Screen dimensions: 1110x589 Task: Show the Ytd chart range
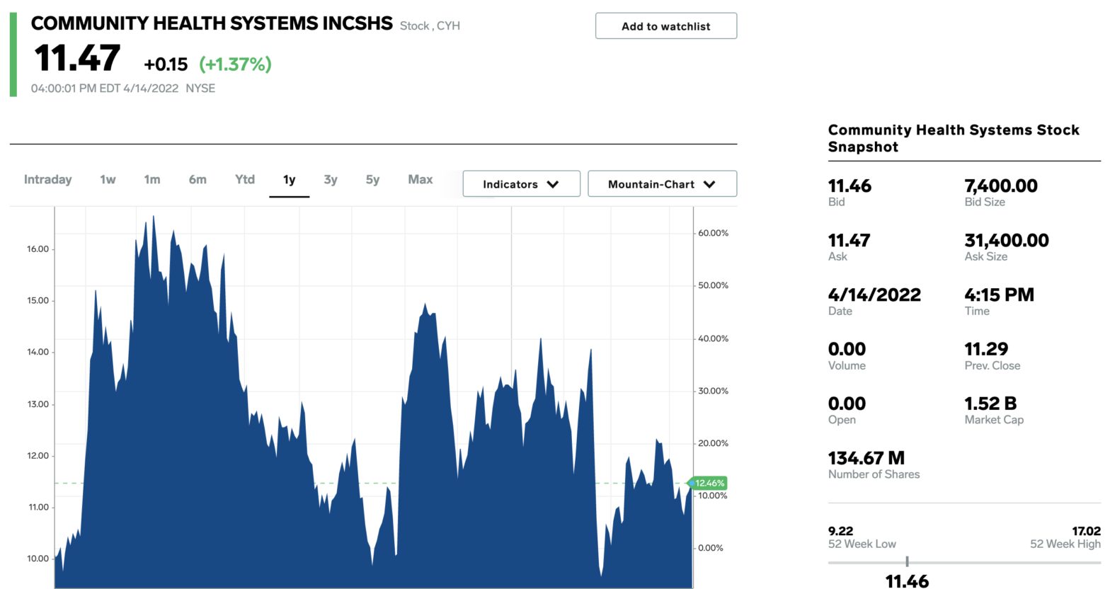click(245, 180)
